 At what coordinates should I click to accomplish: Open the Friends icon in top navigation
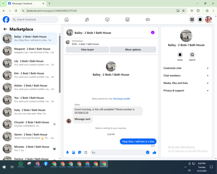(x=87, y=20)
